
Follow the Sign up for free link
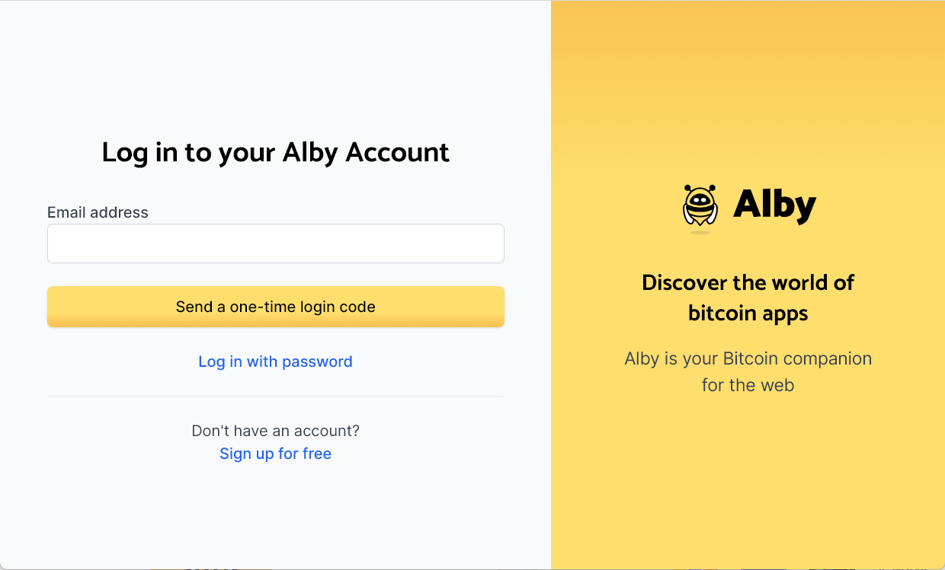click(275, 454)
